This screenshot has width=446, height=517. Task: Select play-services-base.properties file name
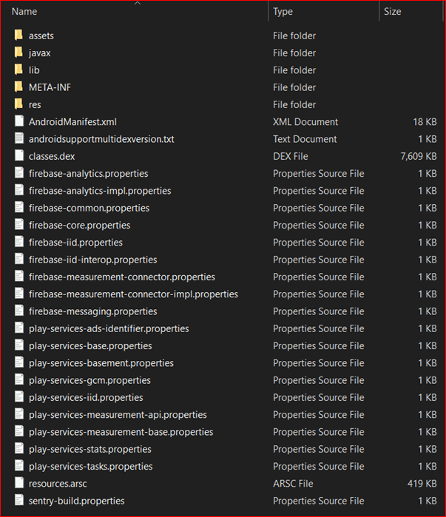click(90, 346)
